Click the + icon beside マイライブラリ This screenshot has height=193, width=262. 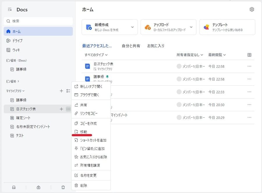61,91
